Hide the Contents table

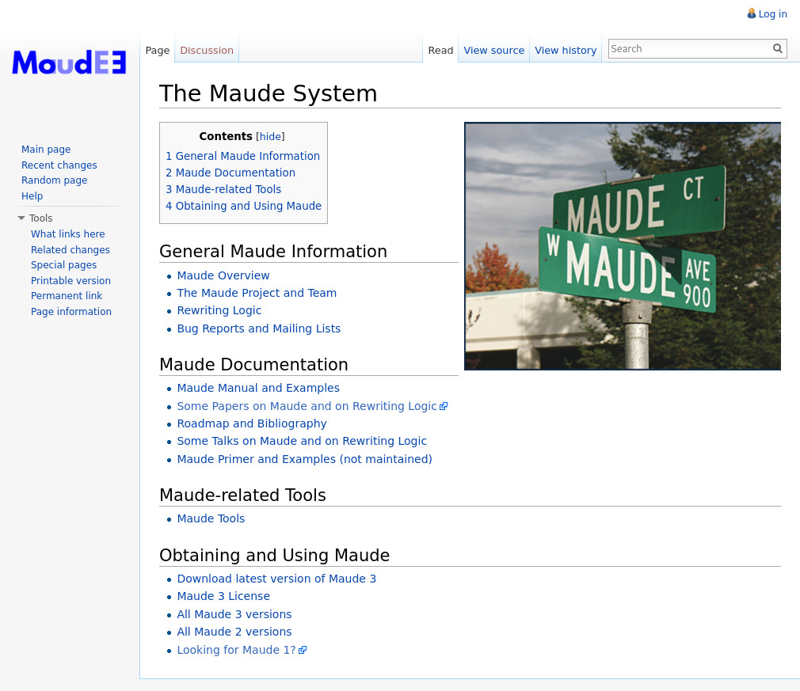[x=270, y=137]
